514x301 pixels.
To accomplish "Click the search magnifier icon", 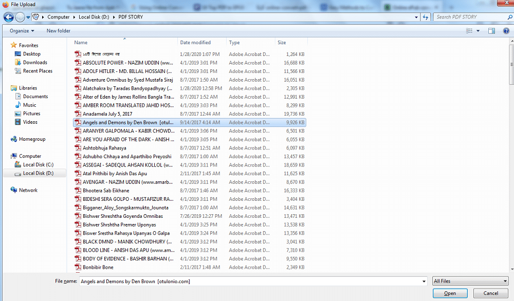I will pyautogui.click(x=510, y=17).
